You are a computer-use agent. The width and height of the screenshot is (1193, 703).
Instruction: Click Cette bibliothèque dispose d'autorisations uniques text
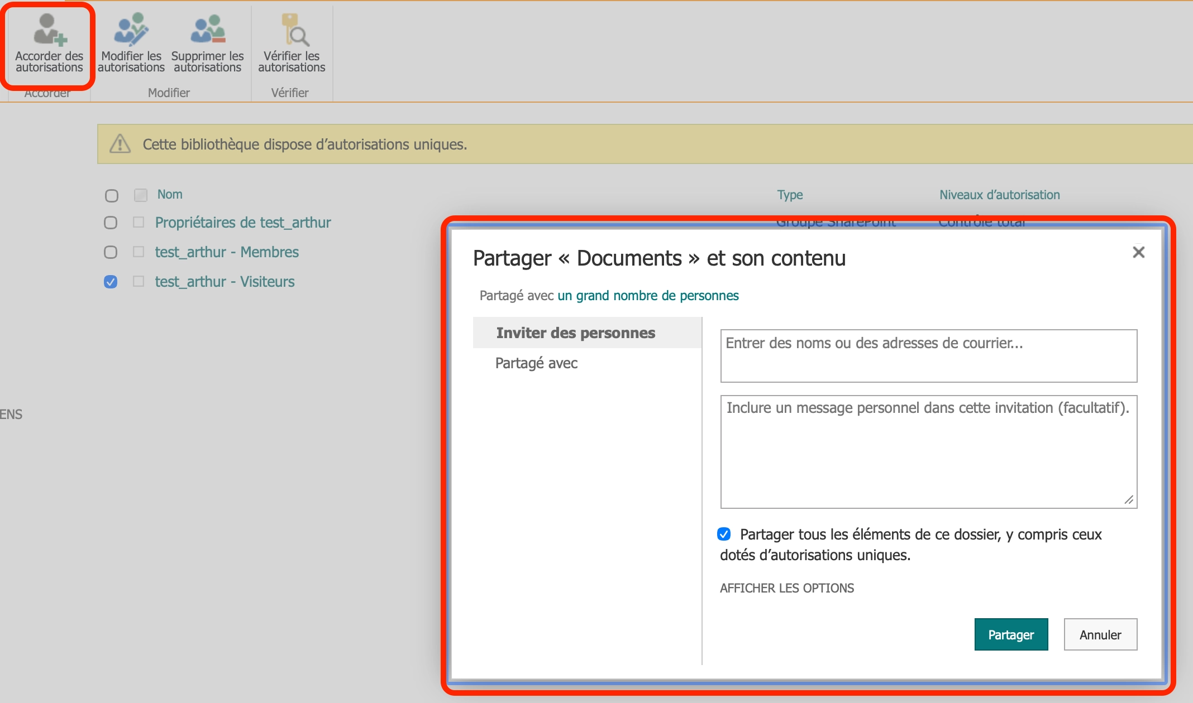coord(305,145)
